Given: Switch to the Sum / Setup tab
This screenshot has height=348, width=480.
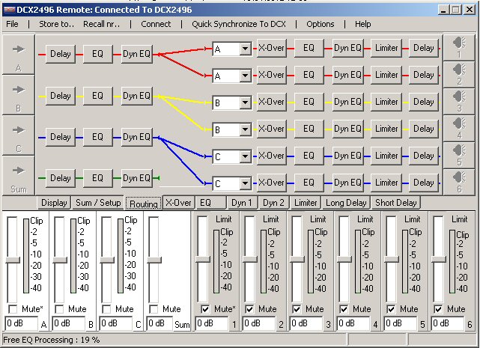Looking at the screenshot, I should 98,203.
